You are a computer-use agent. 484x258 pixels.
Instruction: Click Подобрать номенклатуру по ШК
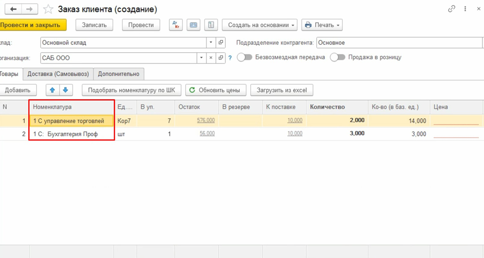tap(132, 90)
